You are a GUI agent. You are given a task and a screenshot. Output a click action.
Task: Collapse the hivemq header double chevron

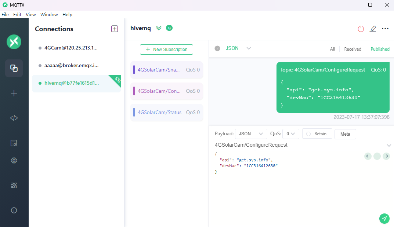coord(159,28)
